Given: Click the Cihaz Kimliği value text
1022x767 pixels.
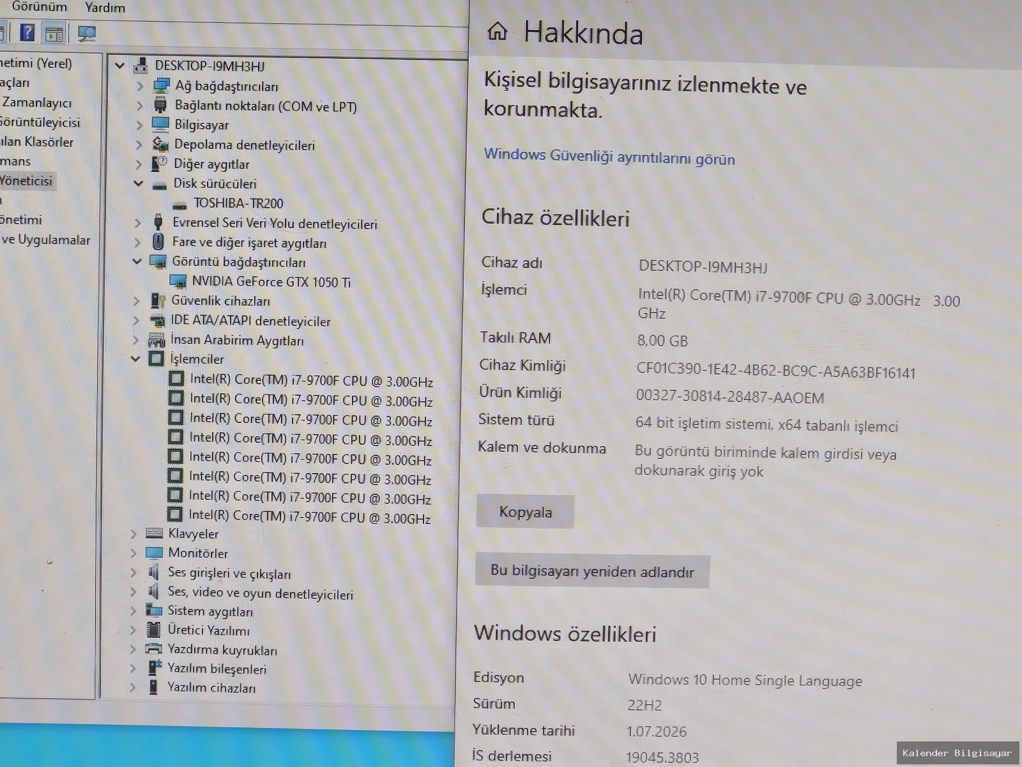Looking at the screenshot, I should 776,371.
